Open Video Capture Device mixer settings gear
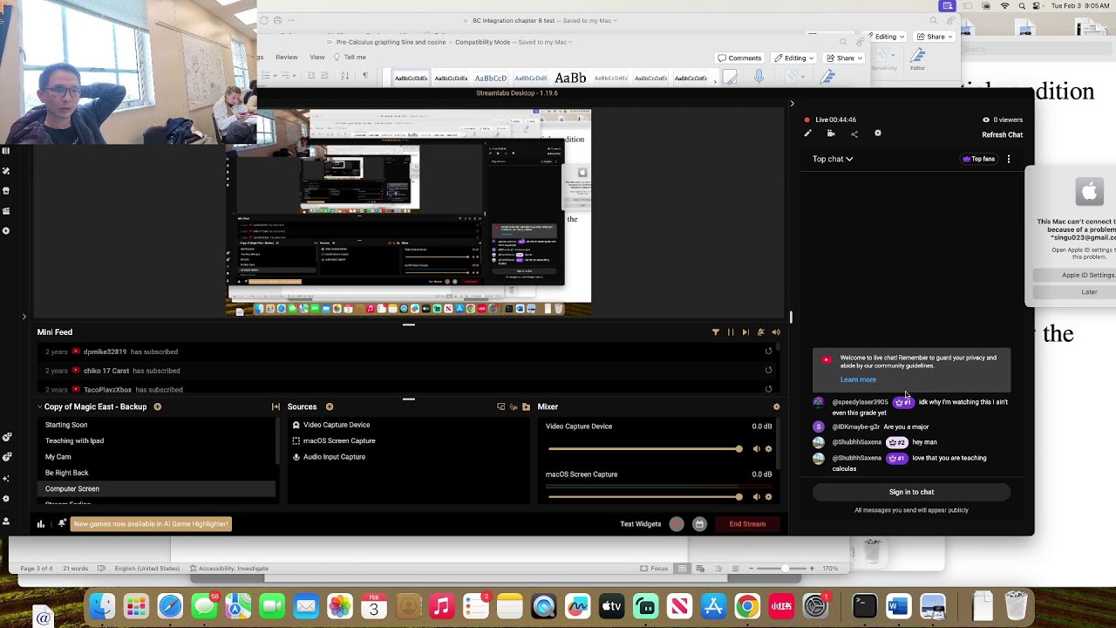This screenshot has height=628, width=1116. tap(768, 449)
